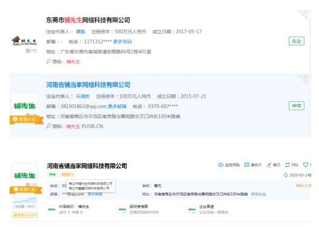Click the 普通认证 ribbon badge on the detail page
The height and width of the screenshot is (227, 319).
point(26,190)
